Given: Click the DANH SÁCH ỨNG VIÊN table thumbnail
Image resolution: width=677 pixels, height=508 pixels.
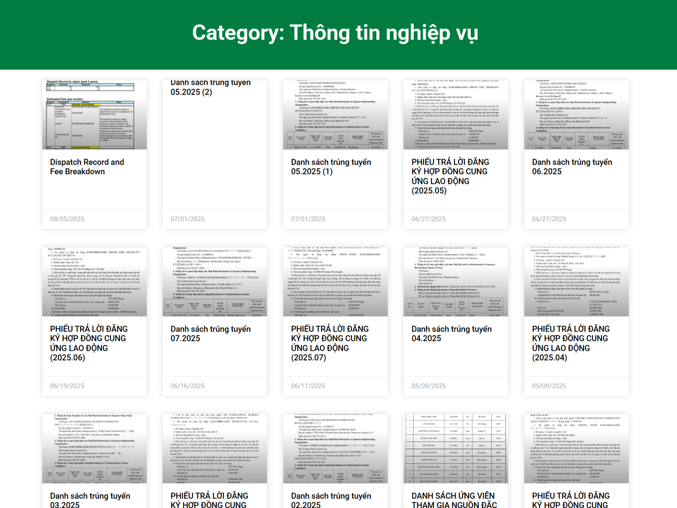Looking at the screenshot, I should click(456, 448).
